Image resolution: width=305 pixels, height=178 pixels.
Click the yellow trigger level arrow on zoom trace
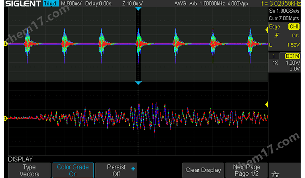(x=267, y=104)
